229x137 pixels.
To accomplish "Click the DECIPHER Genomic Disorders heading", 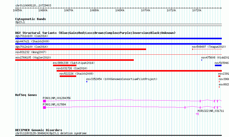I will pyautogui.click(x=39, y=130).
